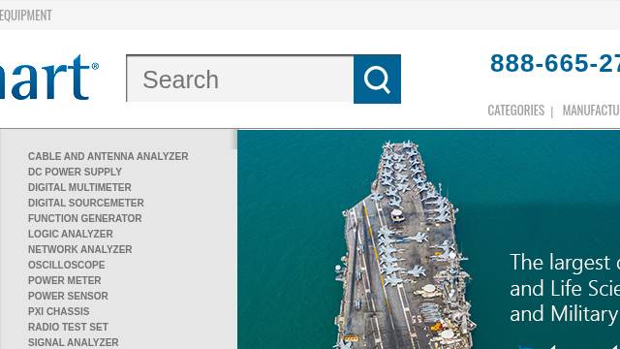Click the 'The largest' banner headline text
620x349 pixels.
pyautogui.click(x=565, y=263)
